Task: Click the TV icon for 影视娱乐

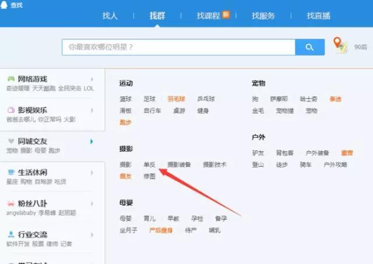Action: 11,110
